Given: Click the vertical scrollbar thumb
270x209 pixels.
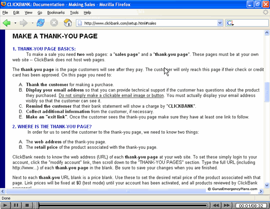Looking at the screenshot, I should (267, 93).
